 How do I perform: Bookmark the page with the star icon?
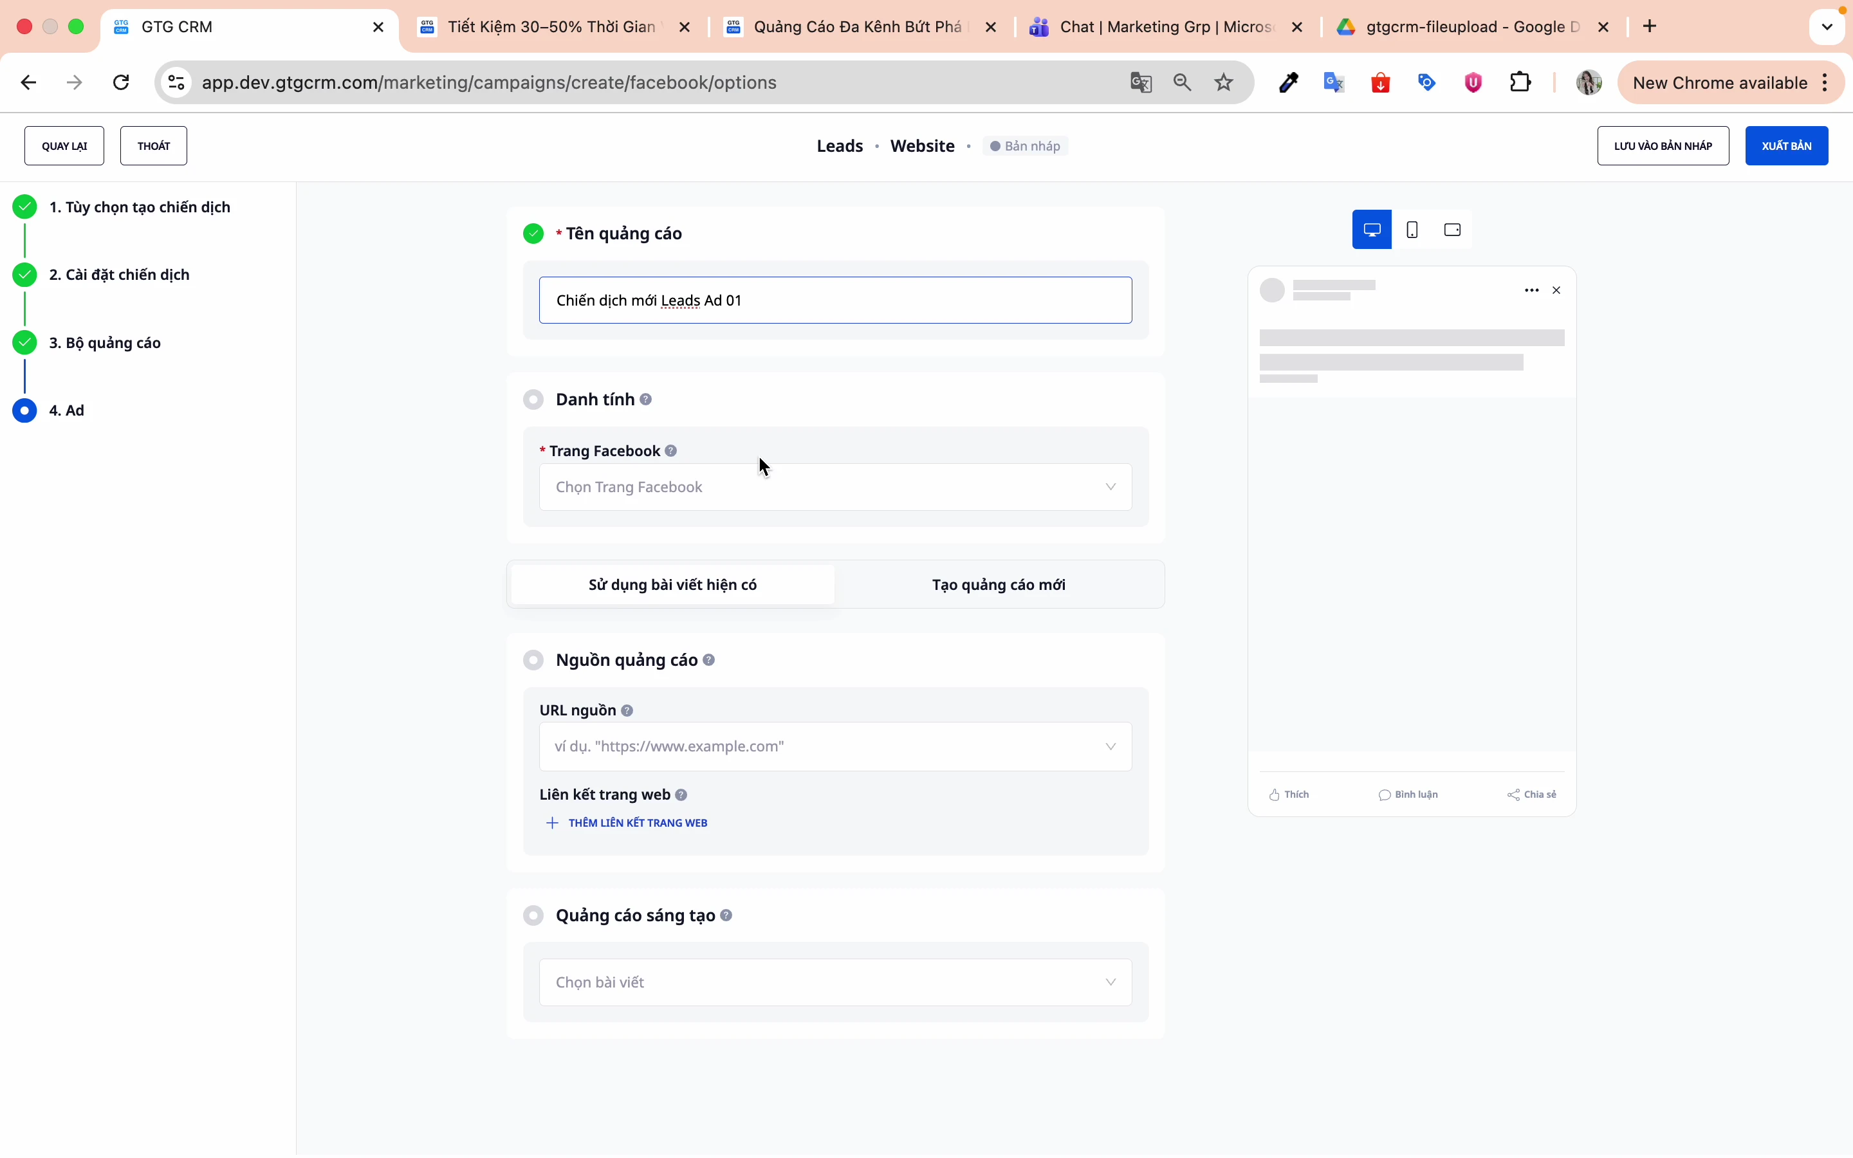pos(1224,82)
